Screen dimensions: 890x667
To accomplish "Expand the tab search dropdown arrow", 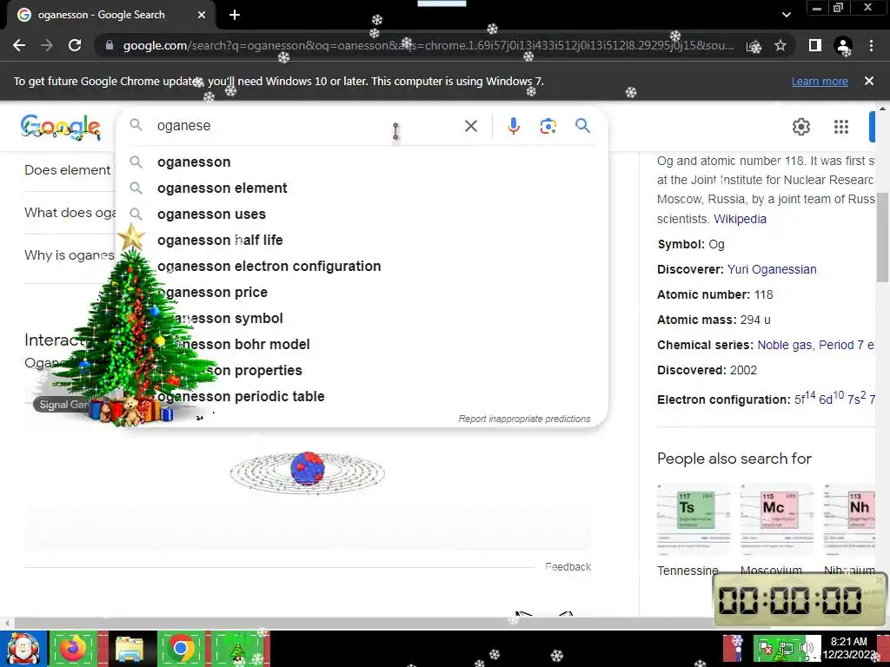I will pos(786,15).
